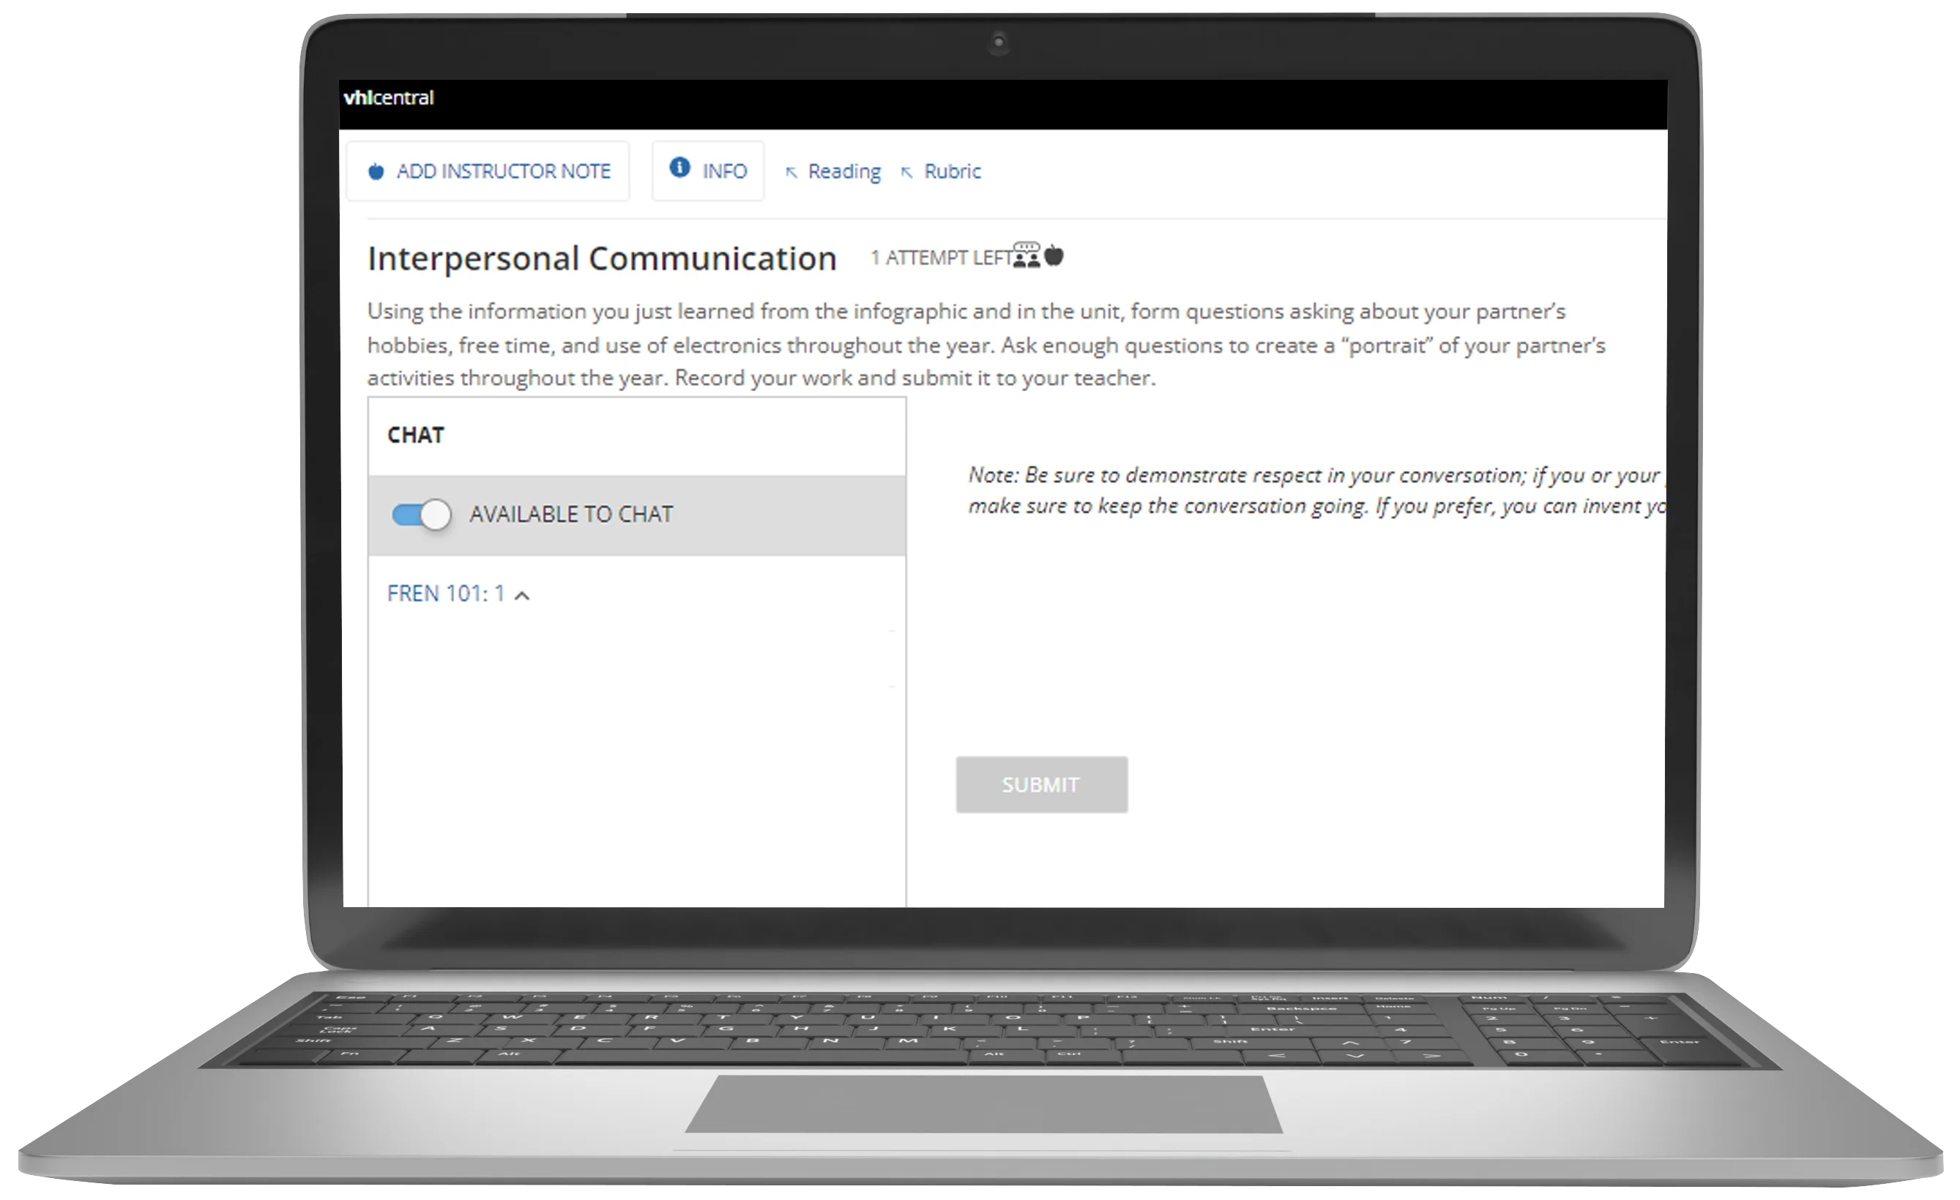Click the SUBMIT button

1042,783
